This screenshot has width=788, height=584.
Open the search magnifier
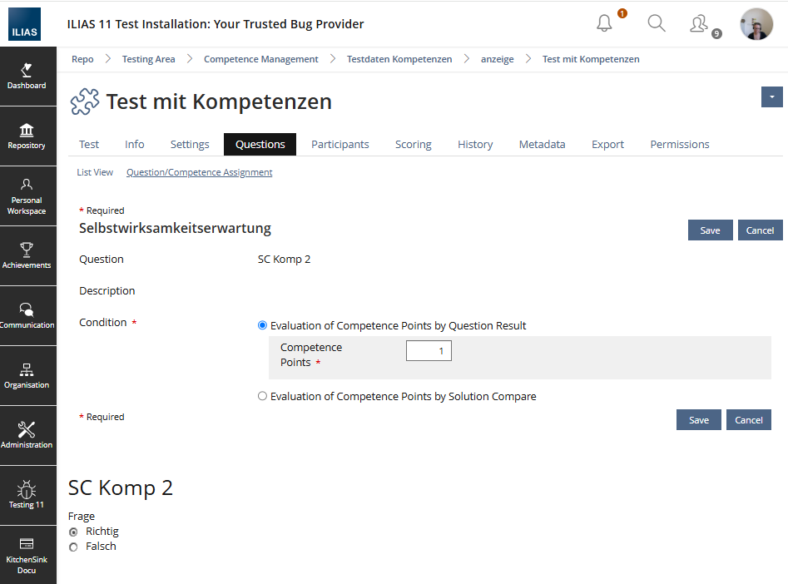pos(657,23)
